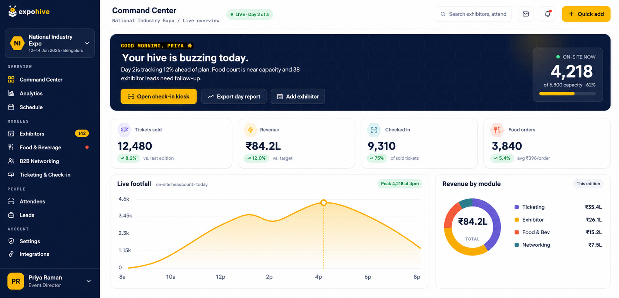The width and height of the screenshot is (619, 298).
Task: Click the Exhibitors storefront icon
Action: 11,134
